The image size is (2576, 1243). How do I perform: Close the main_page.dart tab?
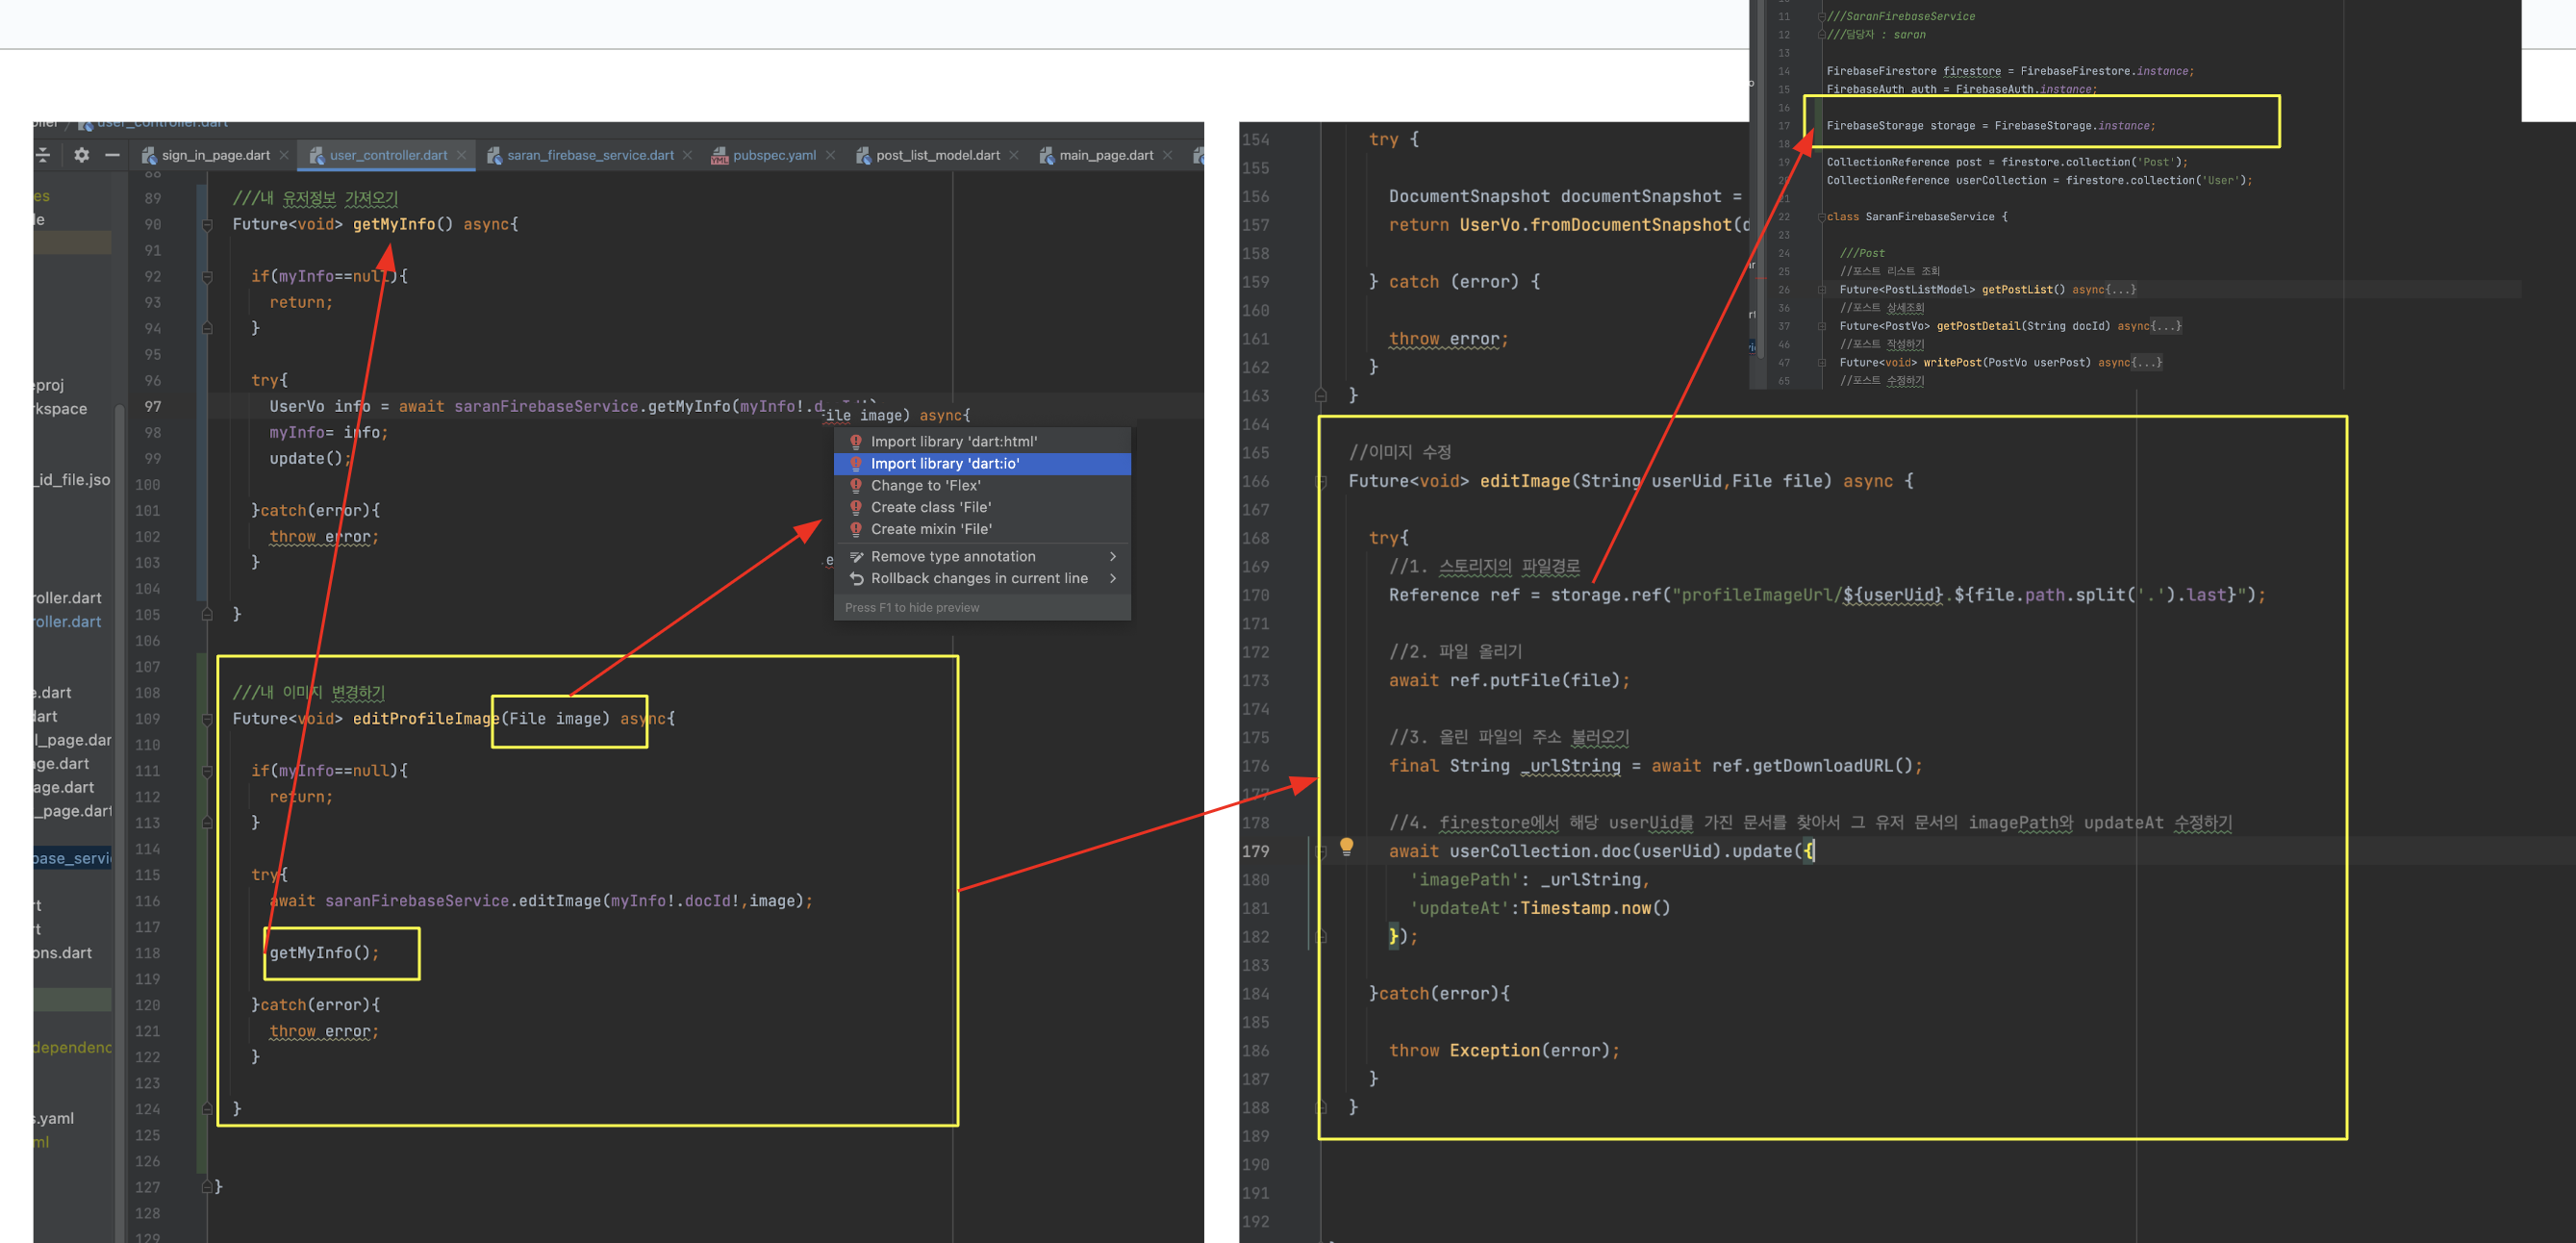[1167, 155]
